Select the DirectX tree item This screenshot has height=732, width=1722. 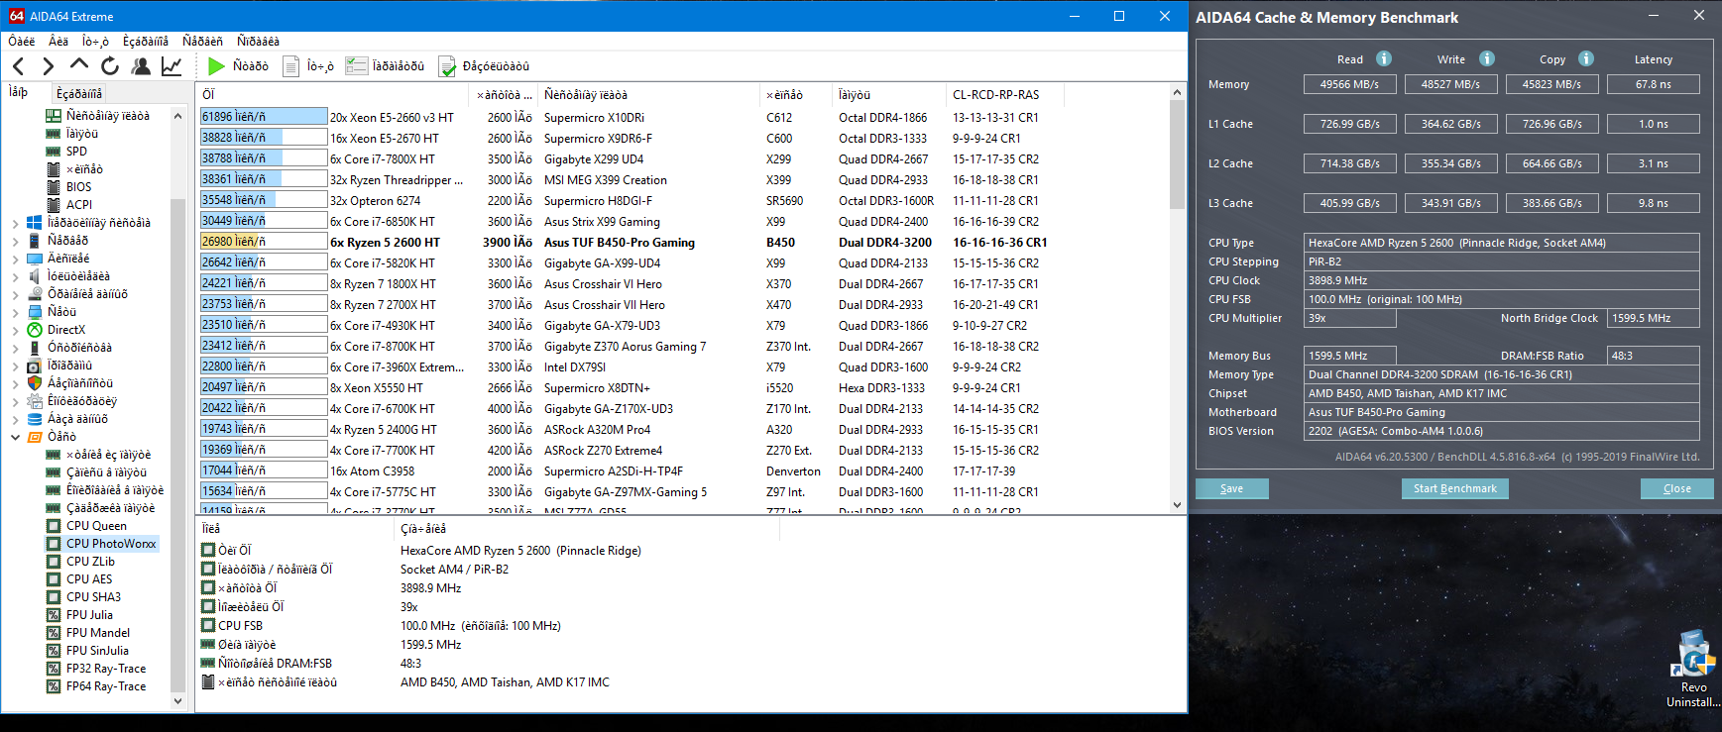click(x=66, y=330)
